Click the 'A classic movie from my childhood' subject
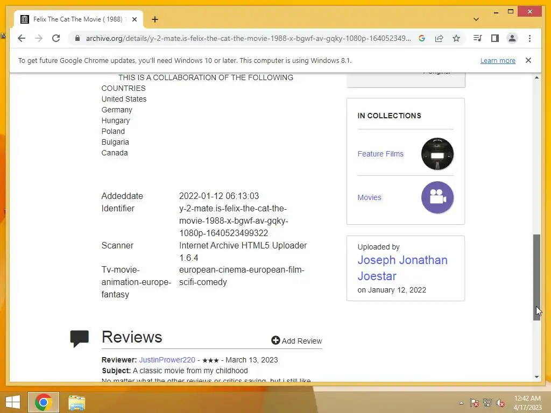 pyautogui.click(x=190, y=371)
